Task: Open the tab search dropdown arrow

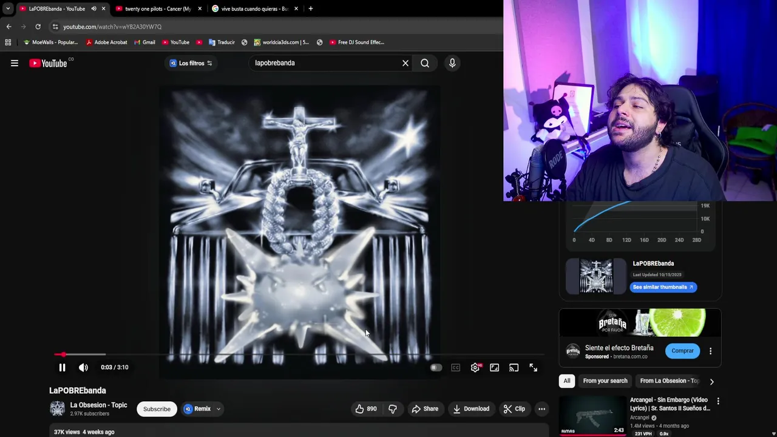Action: 8,8
